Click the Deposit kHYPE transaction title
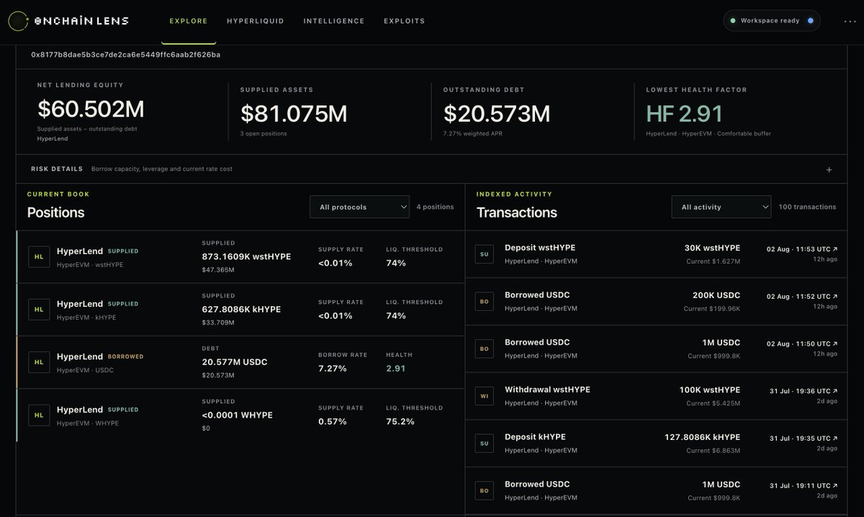This screenshot has height=517, width=864. point(535,437)
